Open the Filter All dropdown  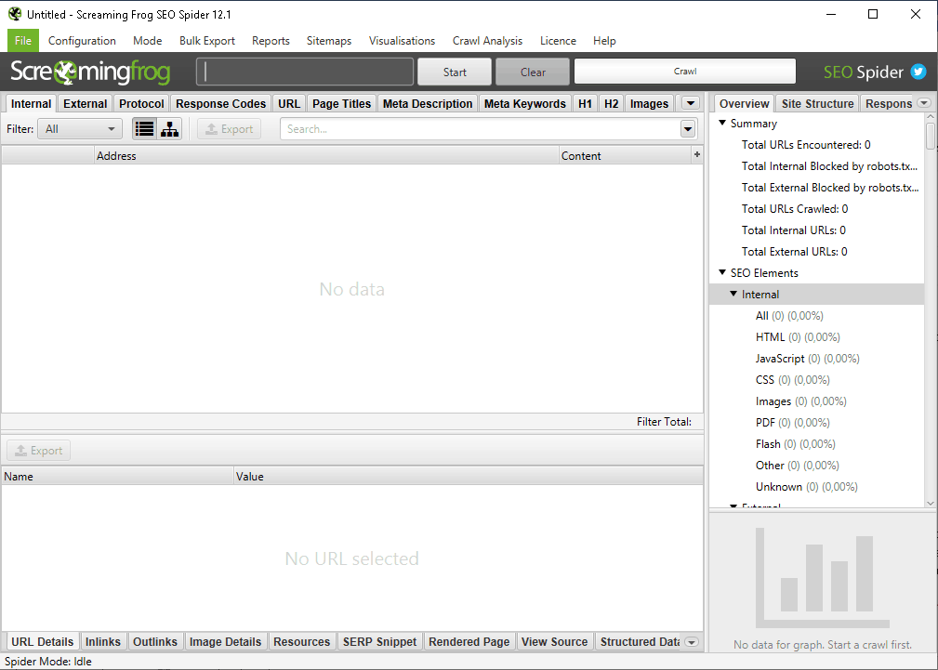tap(80, 128)
